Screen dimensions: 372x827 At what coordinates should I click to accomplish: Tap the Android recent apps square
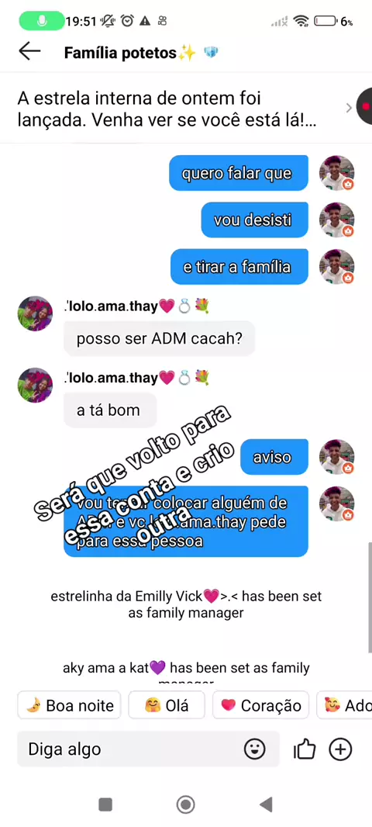point(105,805)
